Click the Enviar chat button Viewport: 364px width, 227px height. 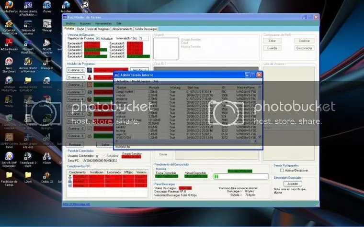163,154
